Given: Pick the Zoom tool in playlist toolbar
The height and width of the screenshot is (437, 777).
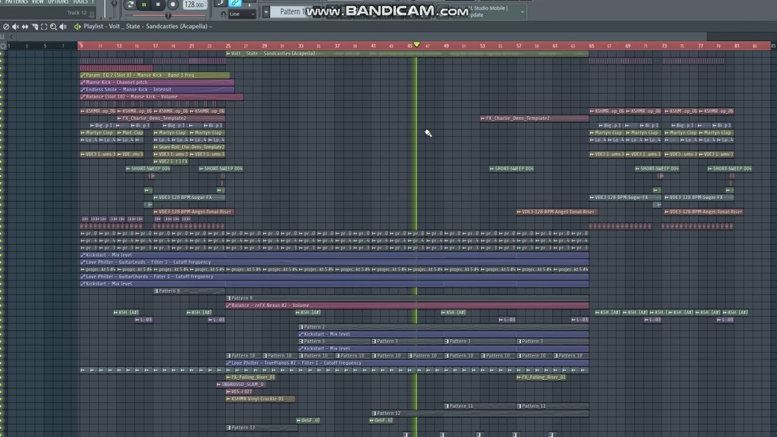Looking at the screenshot, I should click(53, 27).
